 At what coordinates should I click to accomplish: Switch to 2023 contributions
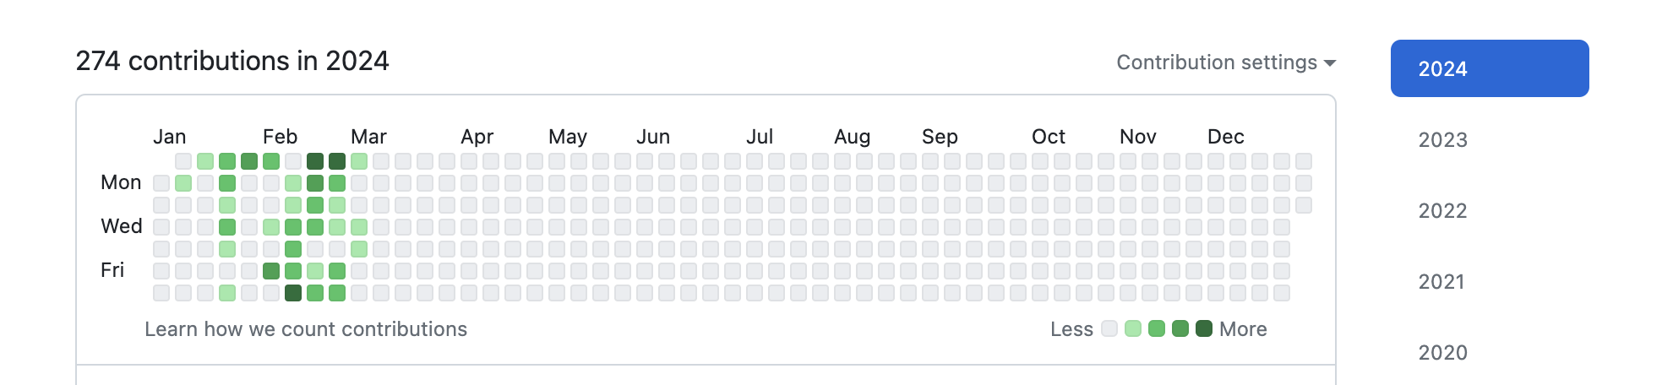pos(1442,139)
